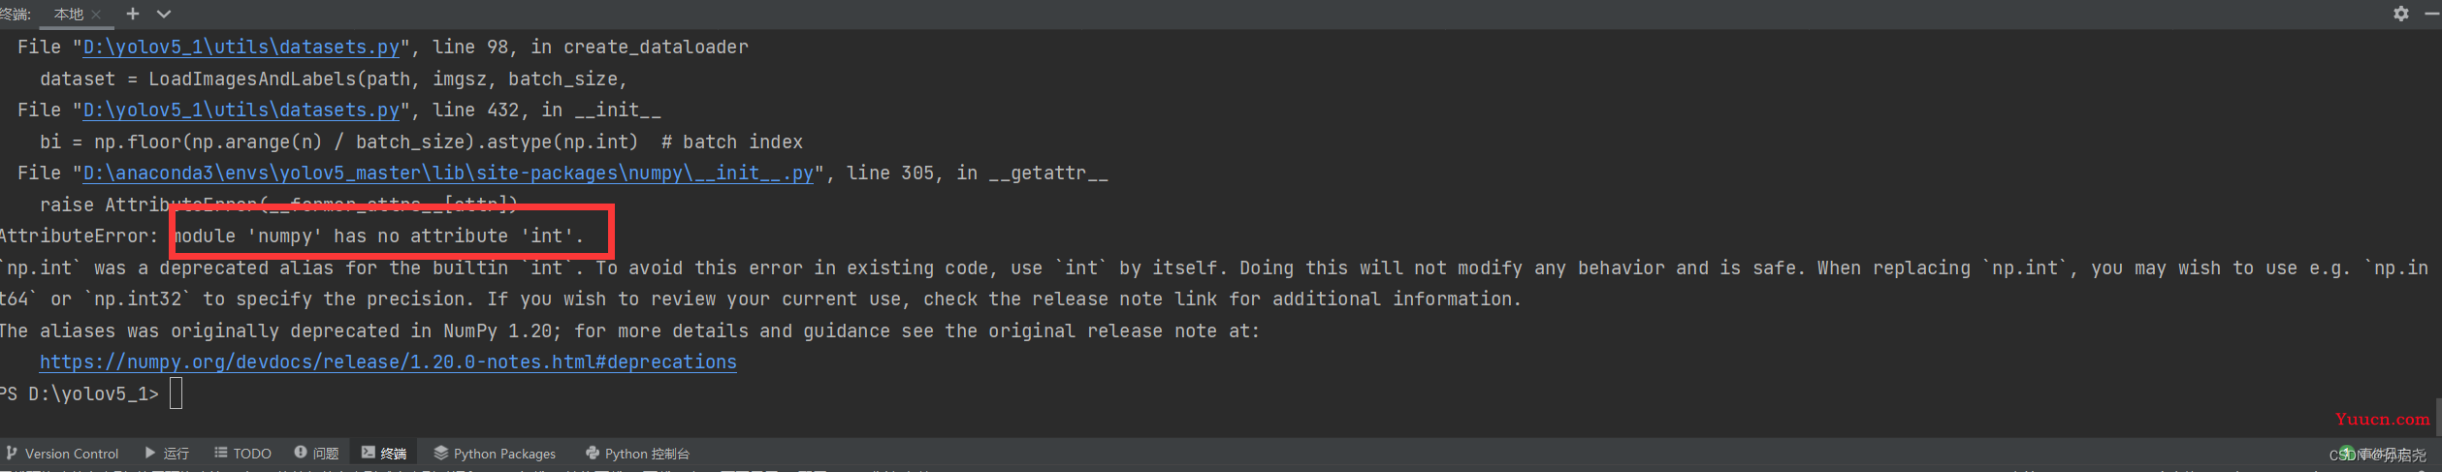This screenshot has width=2442, height=472.
Task: Open the Python 控制台 console window
Action: pos(637,453)
